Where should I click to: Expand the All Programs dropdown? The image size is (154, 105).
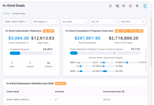[x=45, y=22]
